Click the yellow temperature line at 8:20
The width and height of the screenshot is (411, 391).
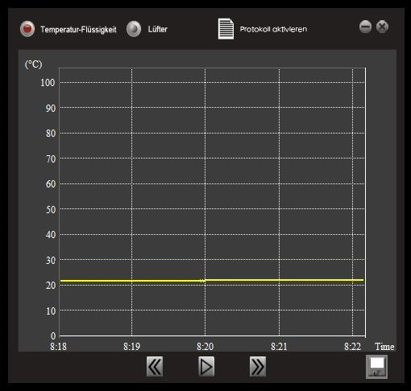[x=205, y=281]
